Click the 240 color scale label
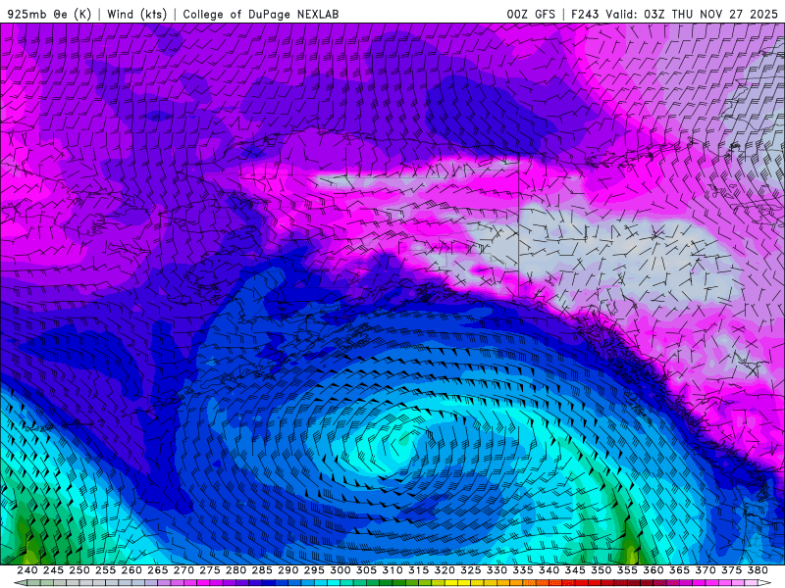This screenshot has width=785, height=588. tap(27, 570)
